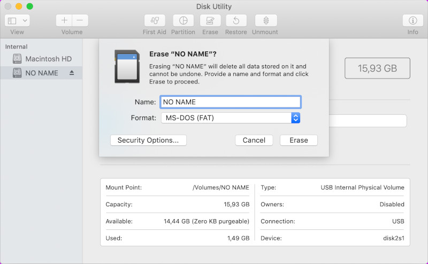Click the SD card icon in dialog
The image size is (428, 264).
tap(127, 66)
